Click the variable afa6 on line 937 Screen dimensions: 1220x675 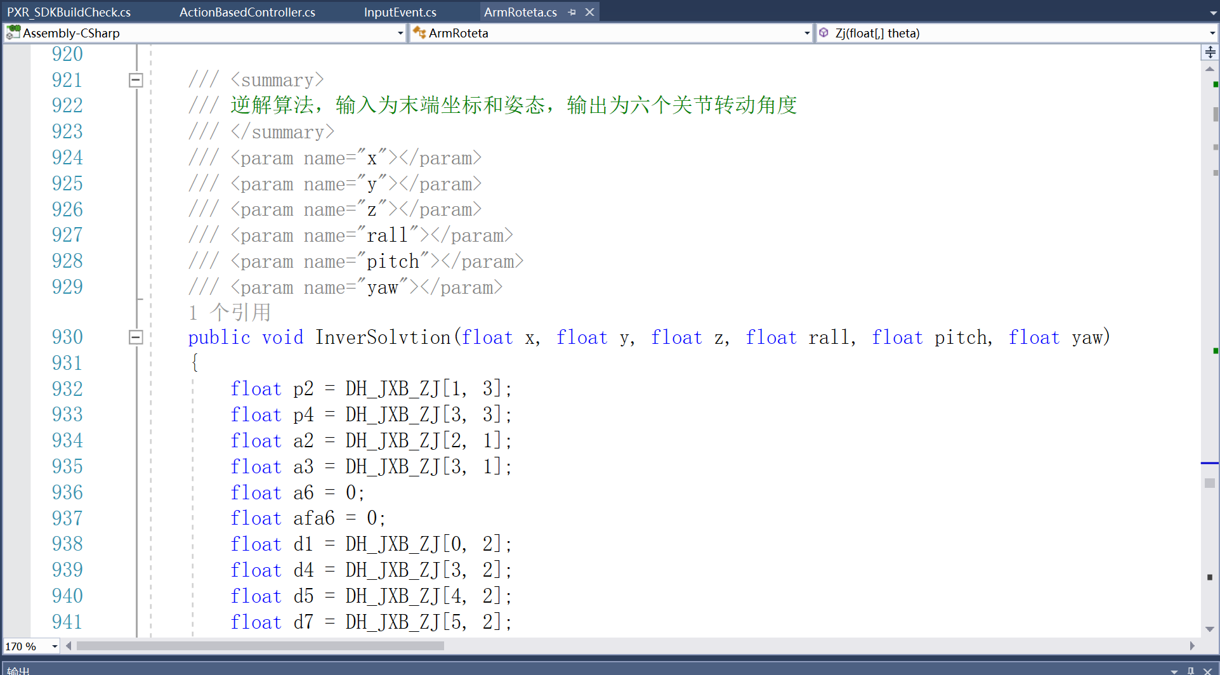tap(313, 518)
